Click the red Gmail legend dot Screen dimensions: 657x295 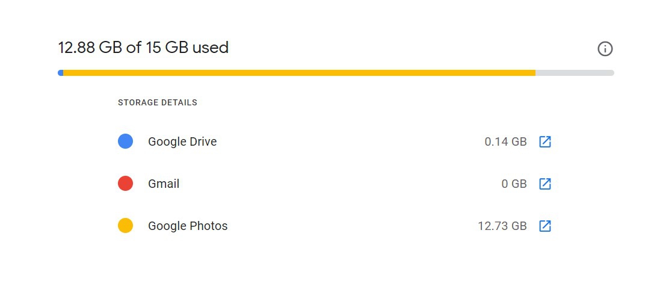(125, 184)
